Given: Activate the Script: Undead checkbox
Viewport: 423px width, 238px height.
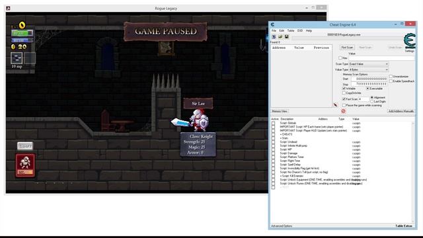Looking at the screenshot, I should point(273,142).
